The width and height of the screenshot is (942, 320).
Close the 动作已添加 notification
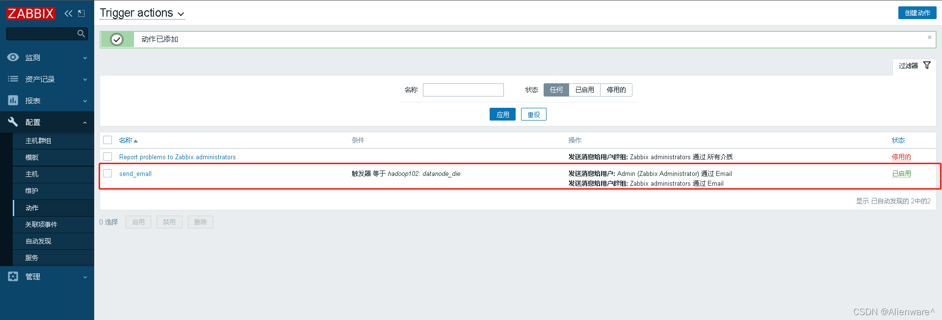[929, 37]
